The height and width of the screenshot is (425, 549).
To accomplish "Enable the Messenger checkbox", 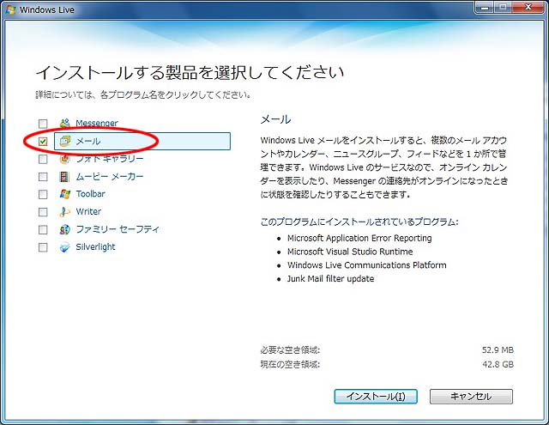I will pyautogui.click(x=43, y=124).
